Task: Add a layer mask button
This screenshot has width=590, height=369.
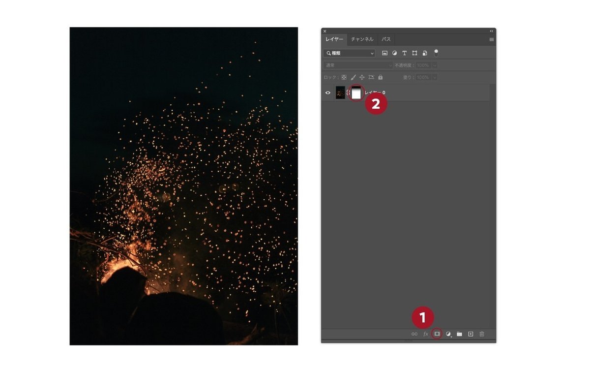Action: tap(437, 334)
